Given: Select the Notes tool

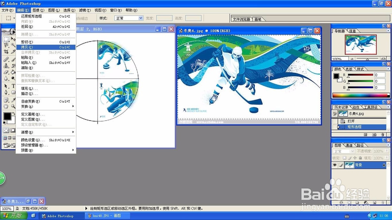Looking at the screenshot, I should point(6,100).
